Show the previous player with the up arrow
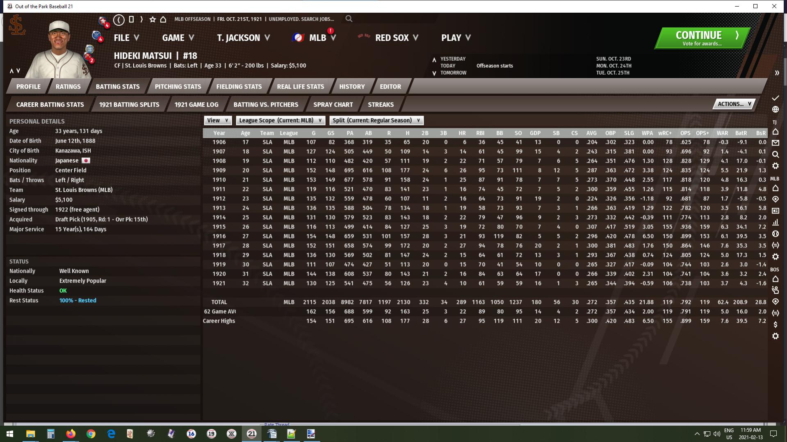The height and width of the screenshot is (442, 787). [11, 71]
